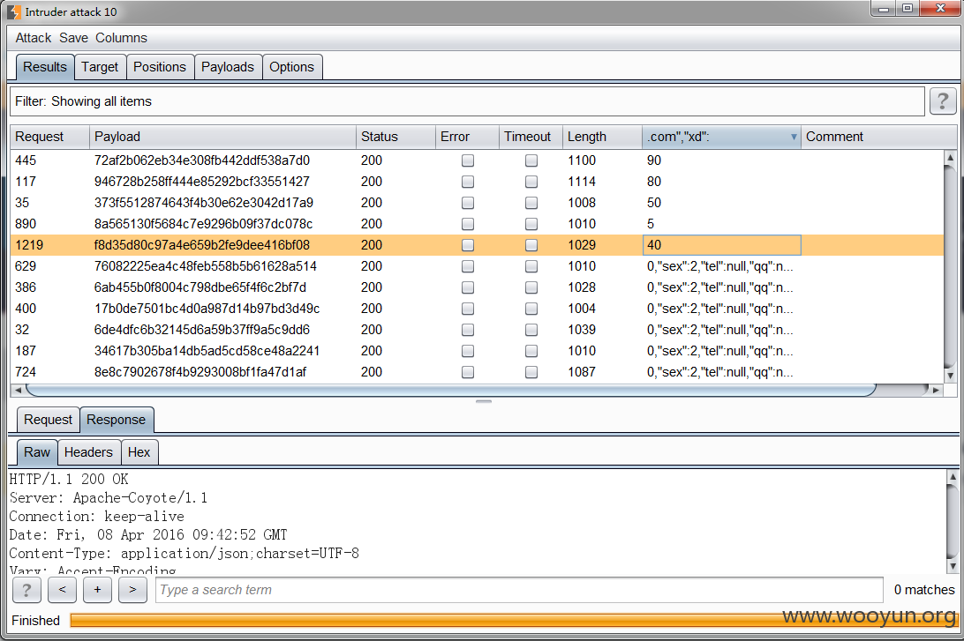Open the Attack menu
This screenshot has width=964, height=641.
pyautogui.click(x=34, y=38)
